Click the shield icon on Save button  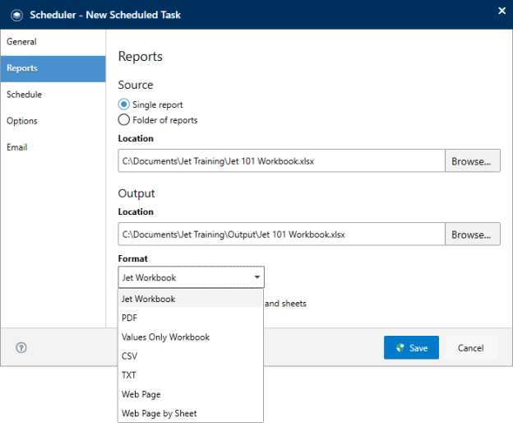point(400,347)
